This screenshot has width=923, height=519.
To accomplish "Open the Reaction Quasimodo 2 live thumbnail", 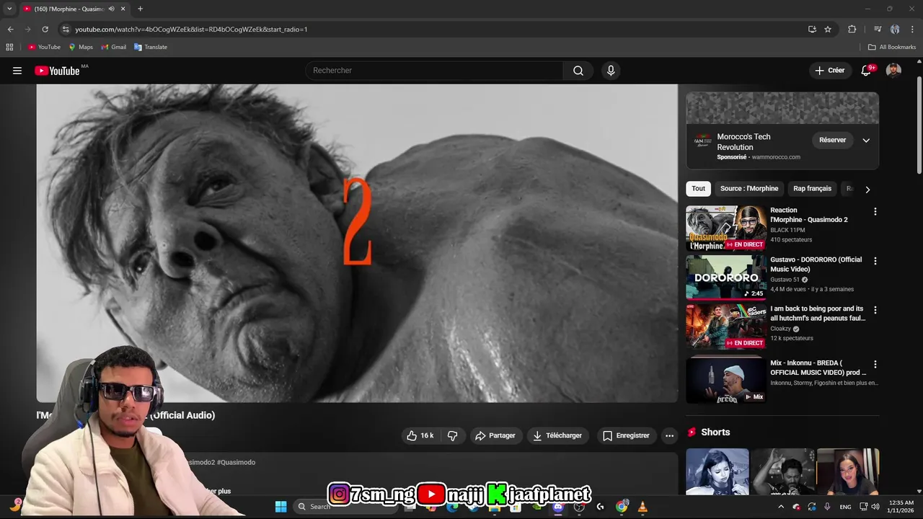I will [x=725, y=229].
